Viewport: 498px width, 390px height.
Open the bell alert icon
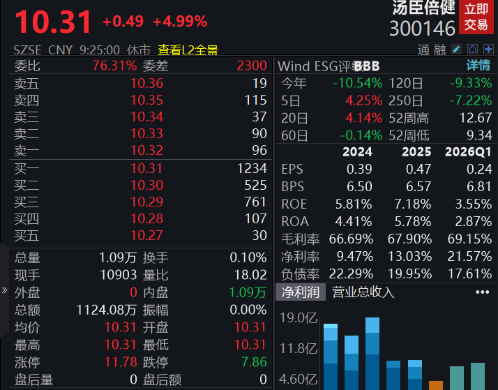(x=473, y=50)
